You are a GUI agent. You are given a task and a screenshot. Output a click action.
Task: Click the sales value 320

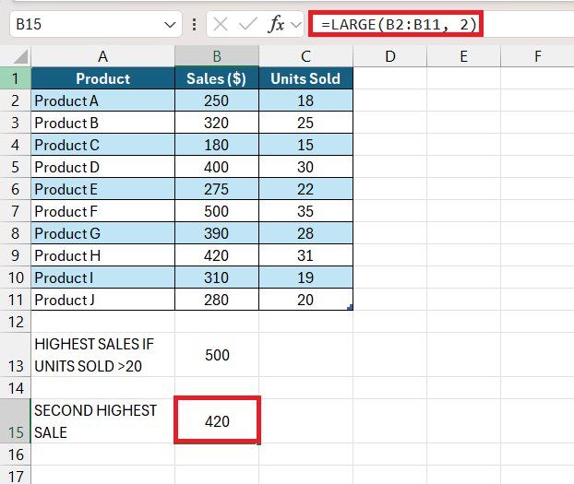click(217, 123)
